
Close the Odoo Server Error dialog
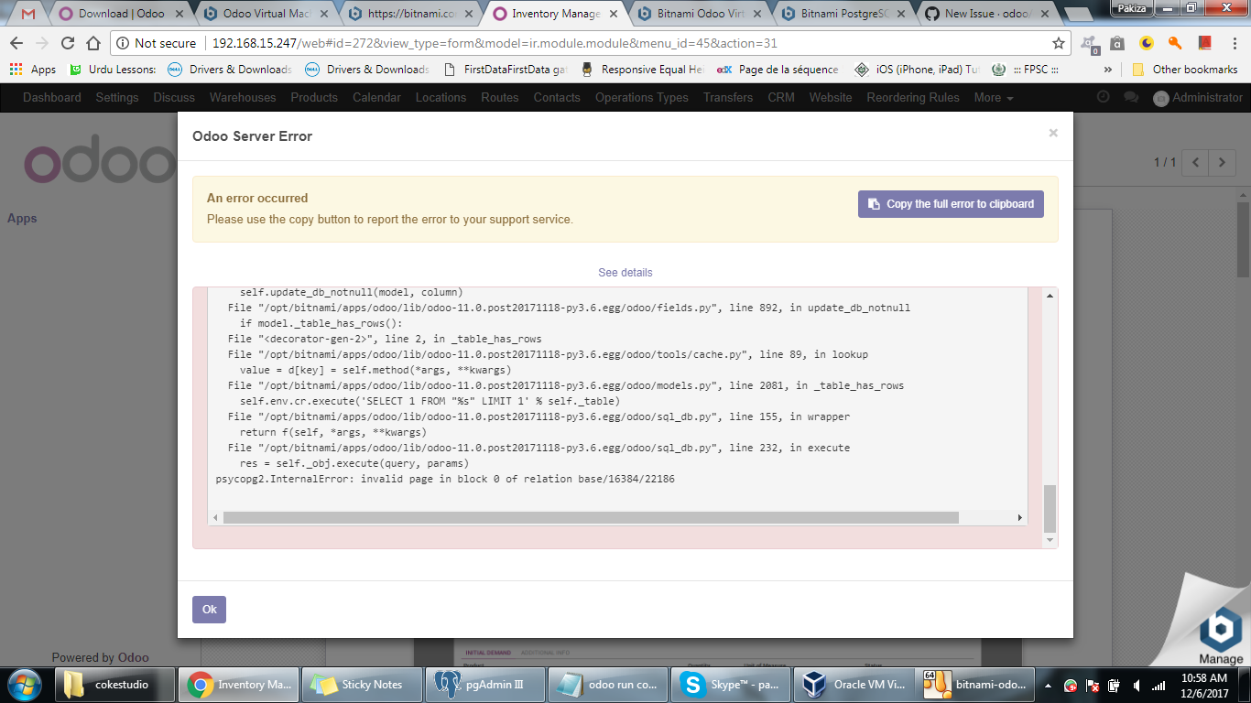[1053, 133]
